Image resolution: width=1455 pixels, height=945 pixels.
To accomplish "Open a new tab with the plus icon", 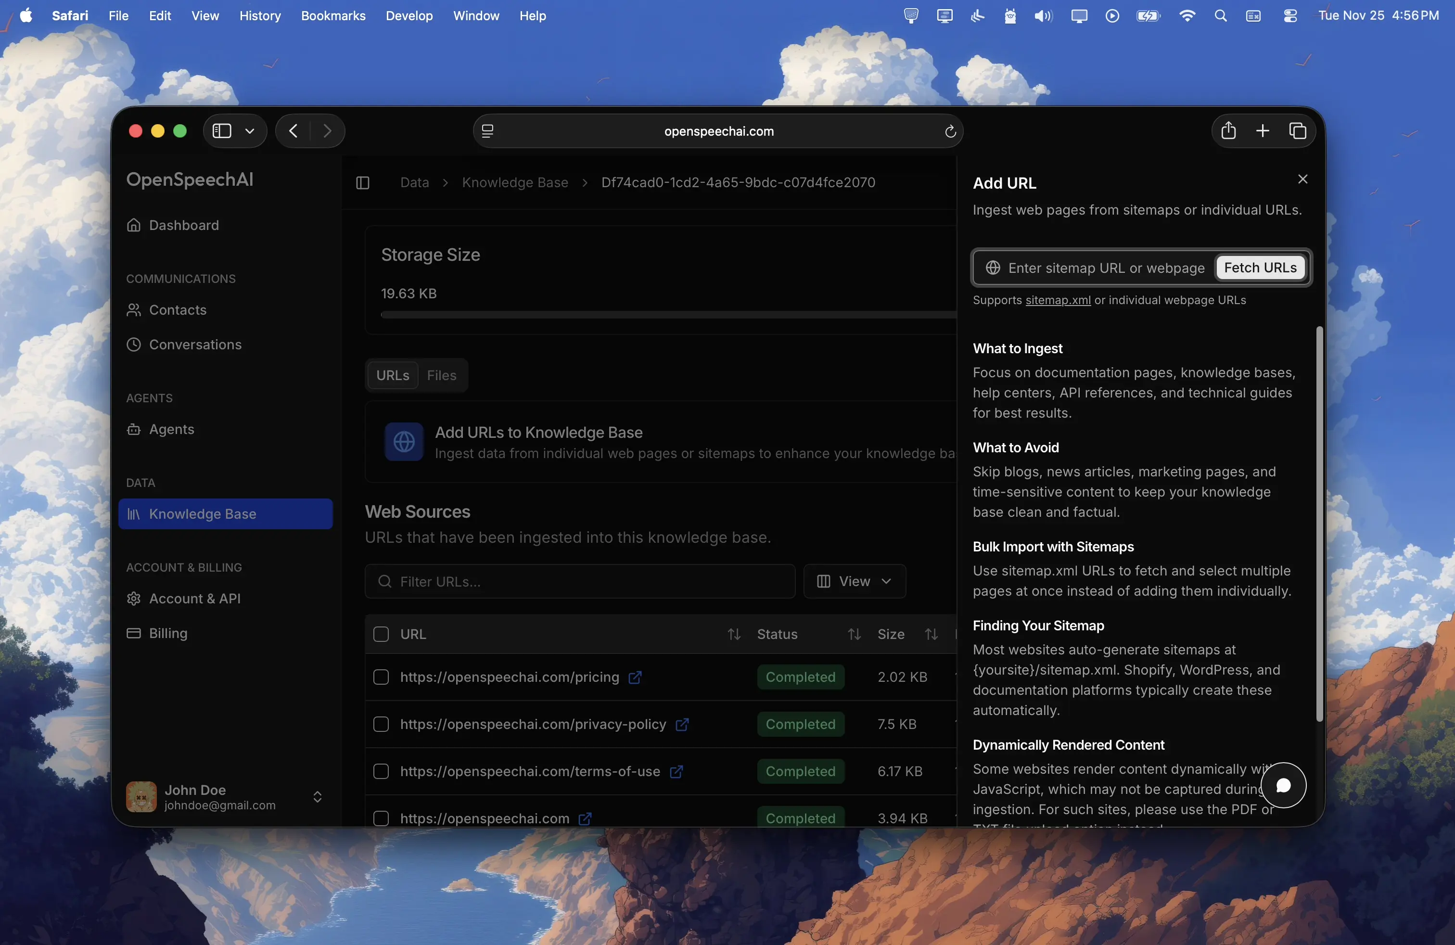I will pos(1263,131).
